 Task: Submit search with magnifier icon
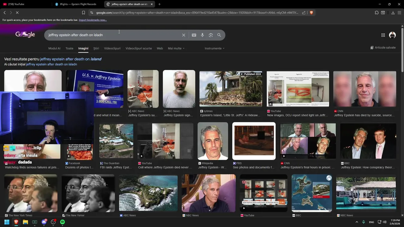tap(219, 35)
